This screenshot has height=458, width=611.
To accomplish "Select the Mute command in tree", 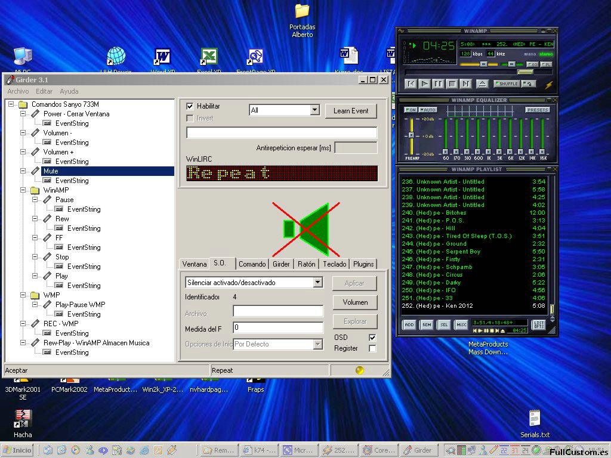I will (51, 171).
